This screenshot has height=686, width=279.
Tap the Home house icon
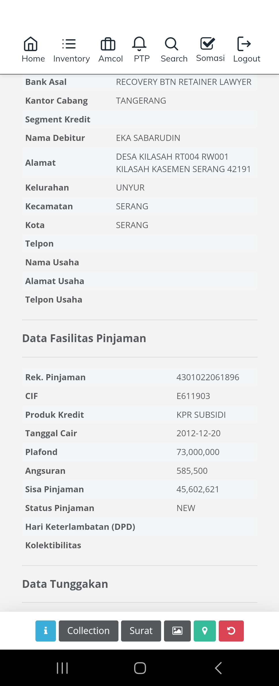[x=31, y=44]
